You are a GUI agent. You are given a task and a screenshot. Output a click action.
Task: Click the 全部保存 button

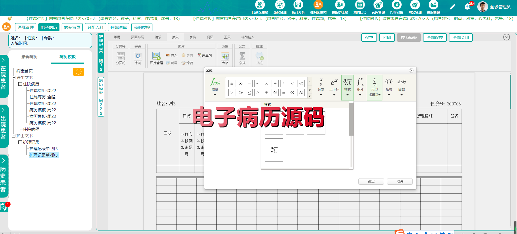tap(435, 38)
